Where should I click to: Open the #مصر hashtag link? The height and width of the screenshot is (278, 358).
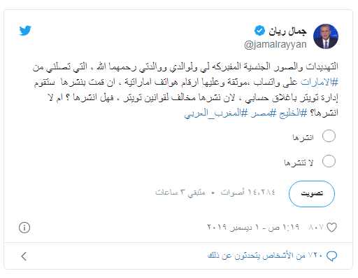click(x=264, y=113)
